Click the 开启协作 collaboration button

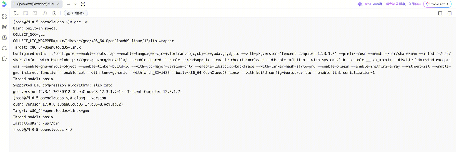click(76, 13)
